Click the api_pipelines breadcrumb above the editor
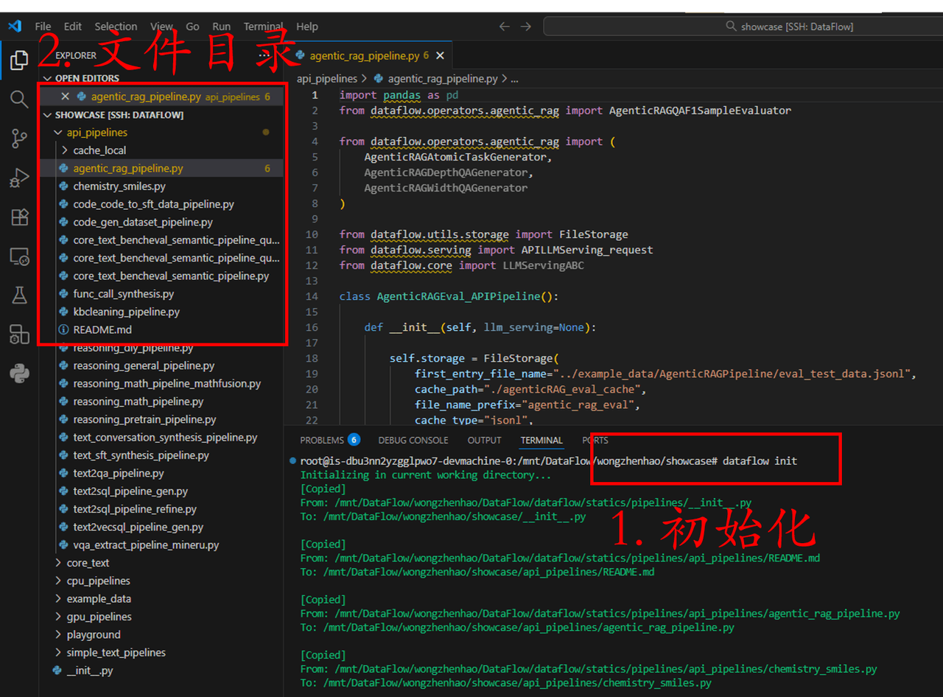Screen dimensions: 943x697 (327, 78)
